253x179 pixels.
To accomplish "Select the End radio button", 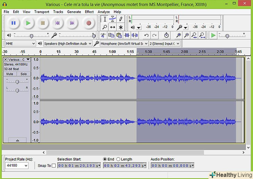I will pyautogui.click(x=105, y=159).
